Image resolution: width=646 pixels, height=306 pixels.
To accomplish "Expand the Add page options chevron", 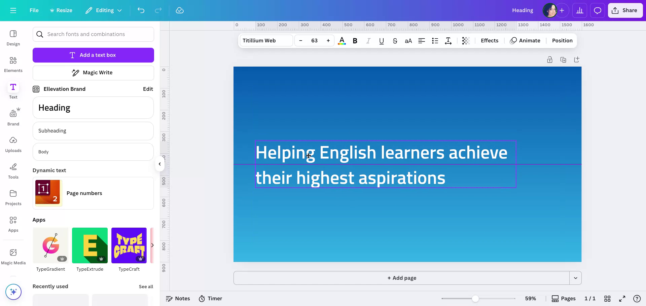I will point(575,278).
